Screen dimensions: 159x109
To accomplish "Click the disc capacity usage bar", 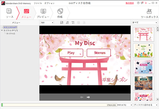I will pyautogui.click(x=59, y=105).
